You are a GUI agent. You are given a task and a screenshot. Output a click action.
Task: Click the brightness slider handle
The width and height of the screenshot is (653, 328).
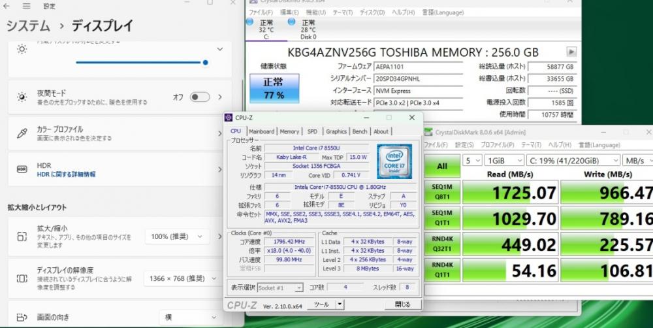pyautogui.click(x=205, y=63)
